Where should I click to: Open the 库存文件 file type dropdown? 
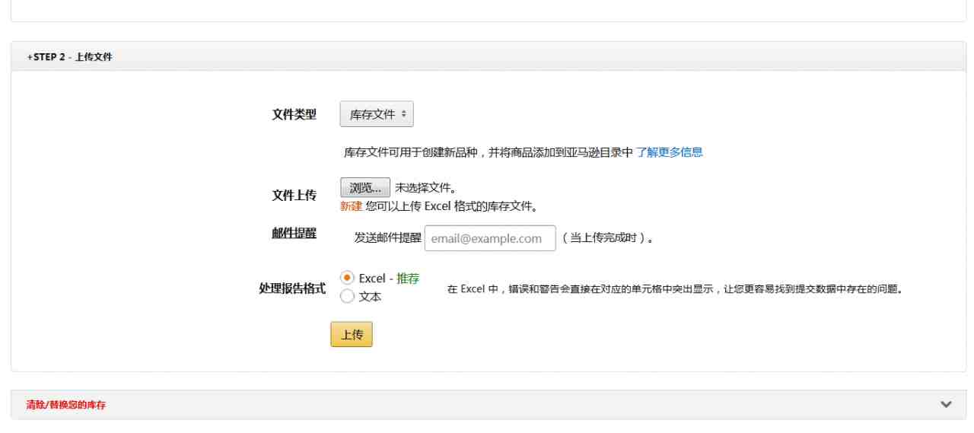(376, 115)
